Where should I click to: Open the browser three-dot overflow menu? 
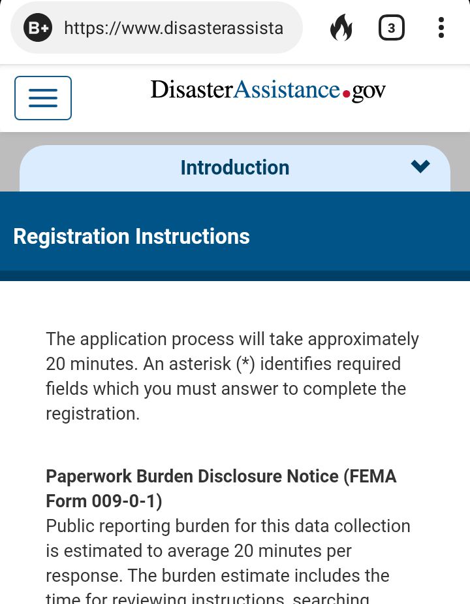point(441,27)
